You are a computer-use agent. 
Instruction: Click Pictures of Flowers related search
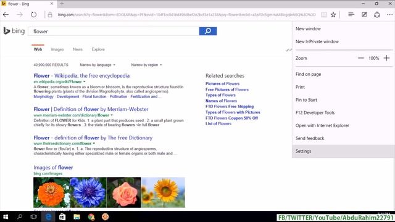[x=222, y=84]
